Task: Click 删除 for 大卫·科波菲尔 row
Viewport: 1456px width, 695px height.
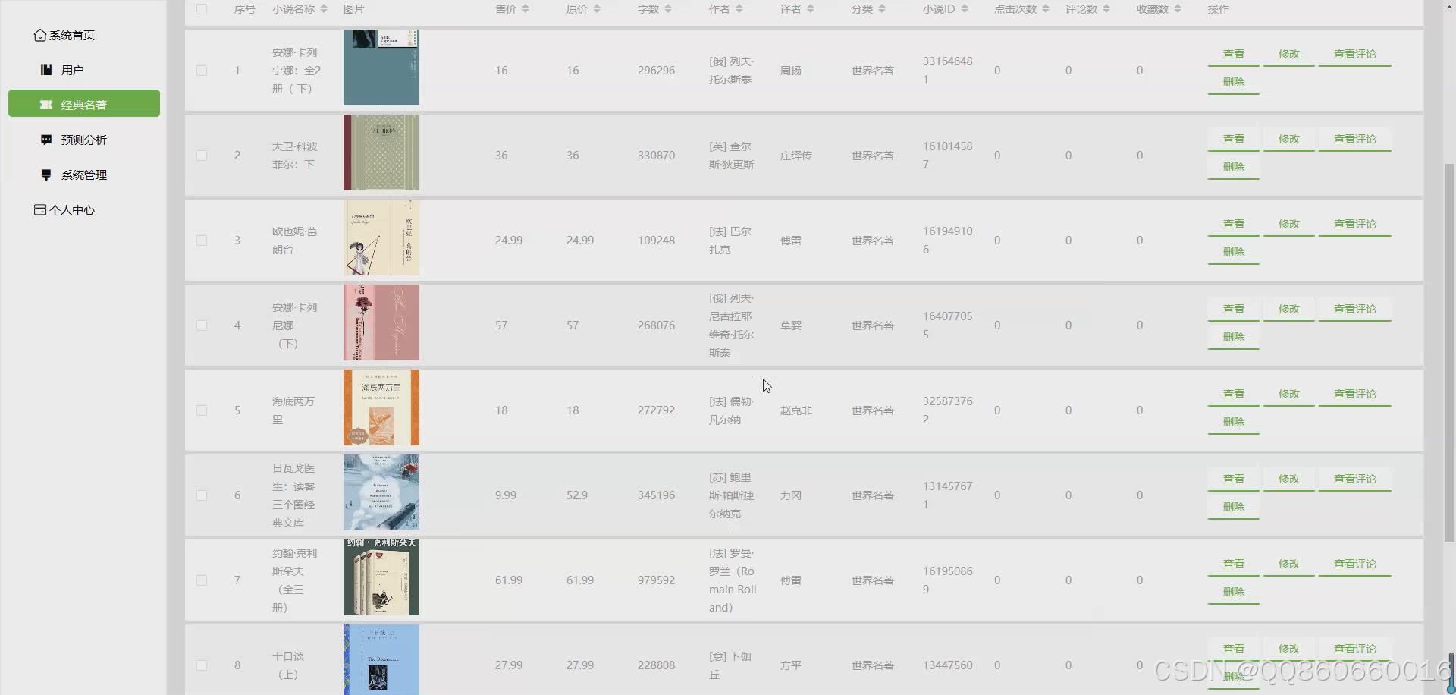Action: [x=1234, y=166]
